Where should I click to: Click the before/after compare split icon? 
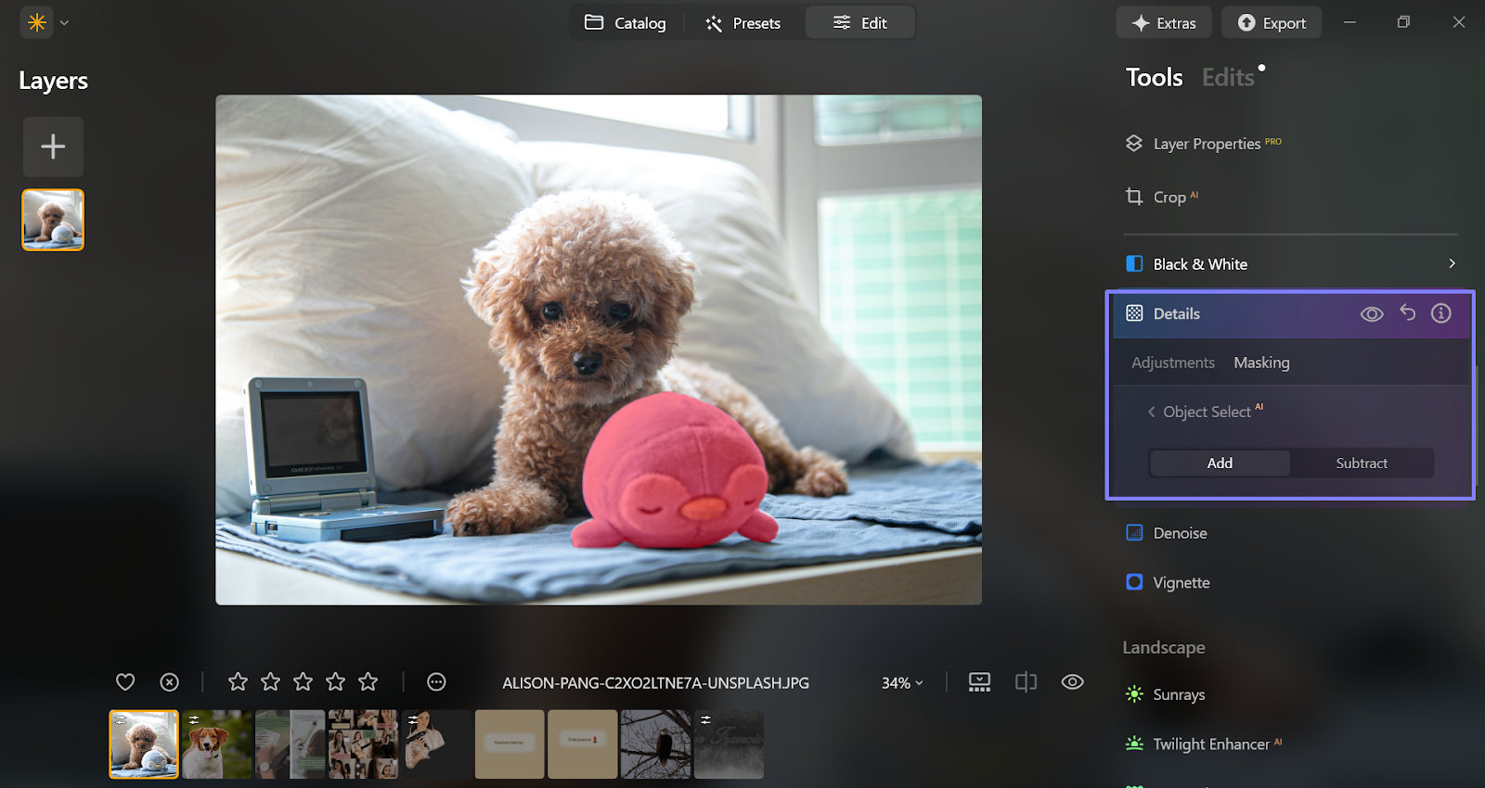pyautogui.click(x=1026, y=682)
